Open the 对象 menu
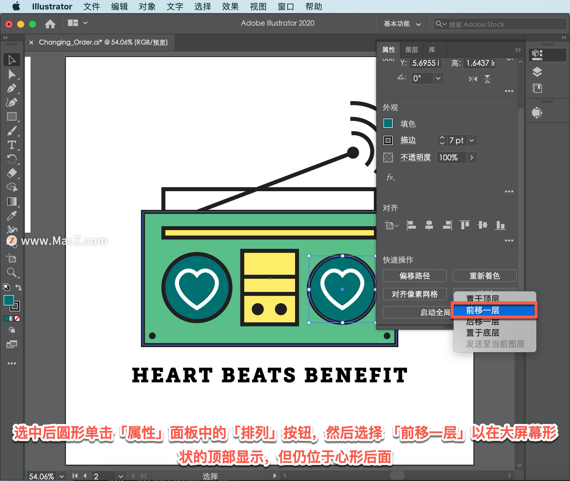 (147, 7)
